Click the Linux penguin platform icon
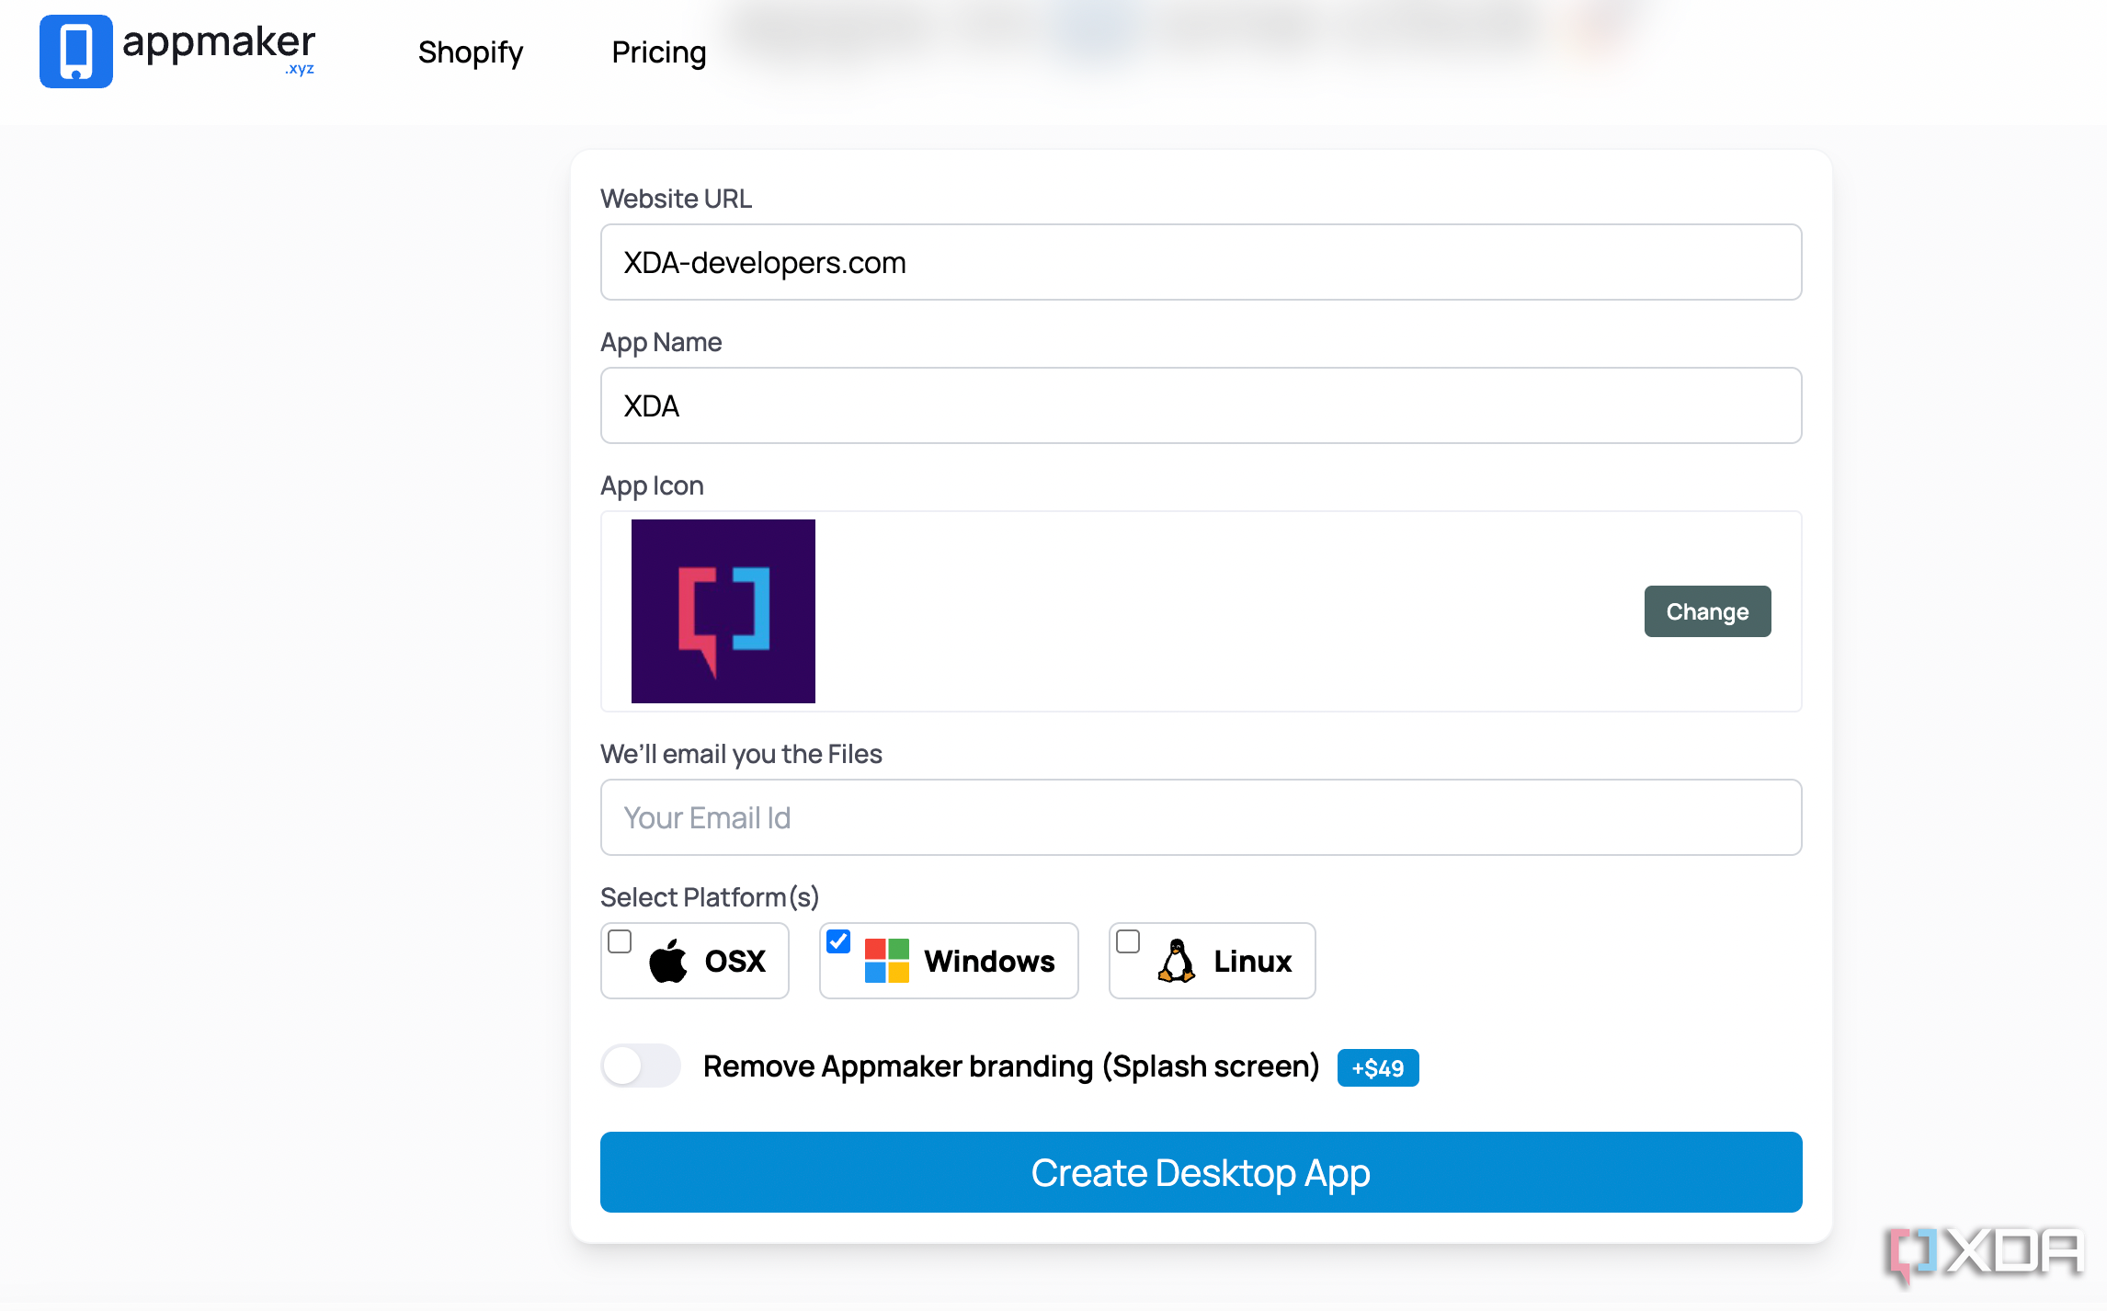This screenshot has width=2107, height=1311. (x=1179, y=959)
